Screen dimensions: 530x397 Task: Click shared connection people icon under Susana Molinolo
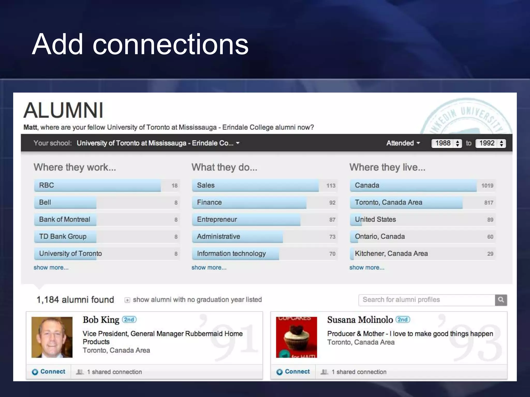coord(325,372)
